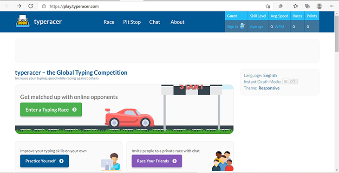Click the Sign In link
This screenshot has width=339, height=173.
click(x=232, y=26)
